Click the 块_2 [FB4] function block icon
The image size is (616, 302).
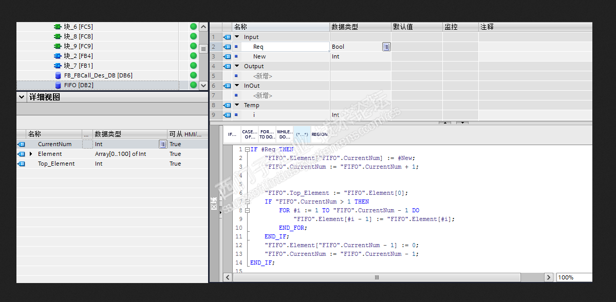coord(58,56)
